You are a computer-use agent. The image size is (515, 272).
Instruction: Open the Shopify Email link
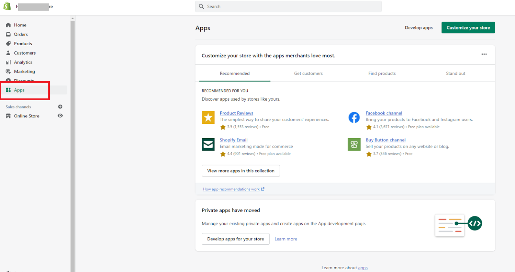coord(234,140)
